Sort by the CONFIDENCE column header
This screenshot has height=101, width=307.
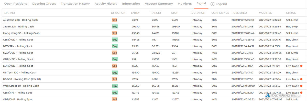pos(220,13)
